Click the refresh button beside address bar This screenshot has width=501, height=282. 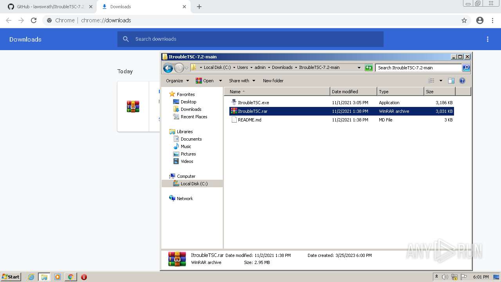pos(369,68)
